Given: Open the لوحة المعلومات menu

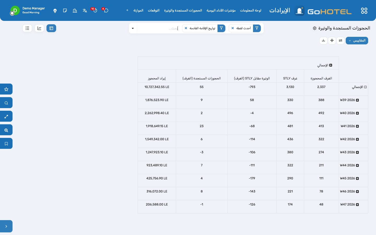Looking at the screenshot, I should tap(251, 10).
